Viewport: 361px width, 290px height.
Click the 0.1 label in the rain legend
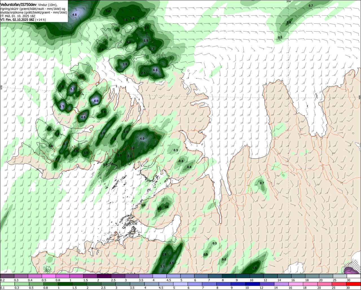tap(3, 288)
